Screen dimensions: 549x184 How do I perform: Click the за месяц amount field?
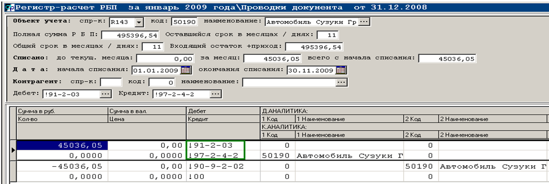[x=272, y=58]
